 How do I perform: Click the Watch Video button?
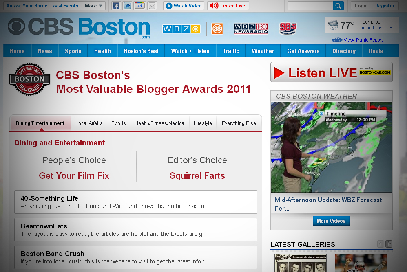click(x=184, y=6)
